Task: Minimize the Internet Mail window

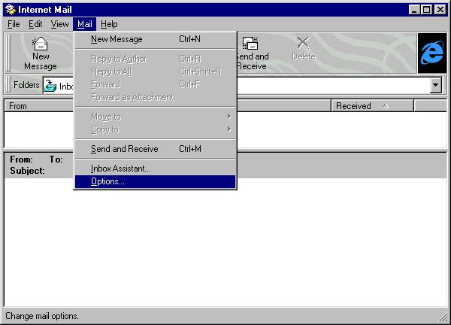Action: click(x=414, y=10)
